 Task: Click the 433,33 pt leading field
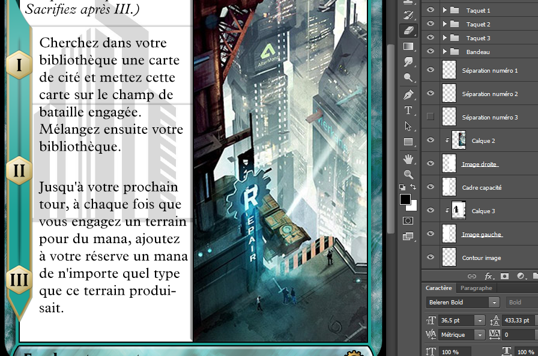click(x=518, y=321)
